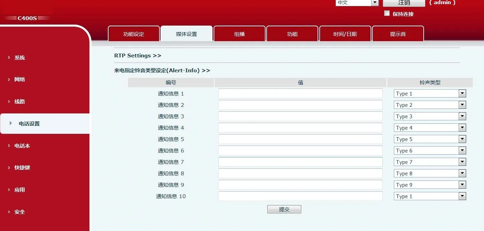Click the value field for 通知信息 8
The image size is (484, 231).
point(300,174)
